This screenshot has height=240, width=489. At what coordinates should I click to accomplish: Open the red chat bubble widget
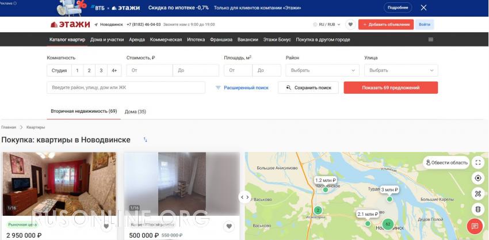pyautogui.click(x=474, y=226)
